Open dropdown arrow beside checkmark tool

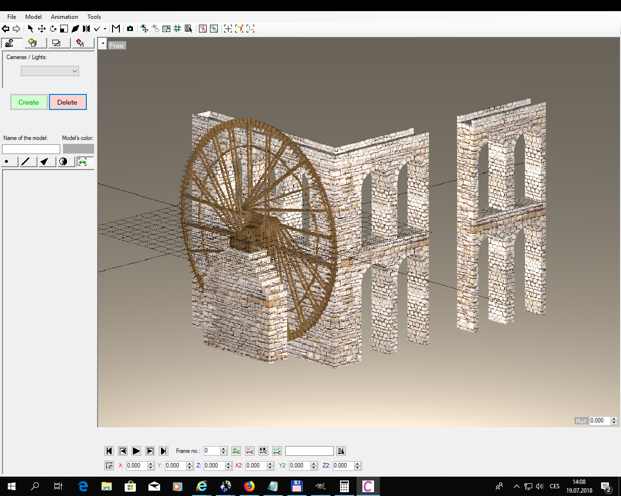105,29
